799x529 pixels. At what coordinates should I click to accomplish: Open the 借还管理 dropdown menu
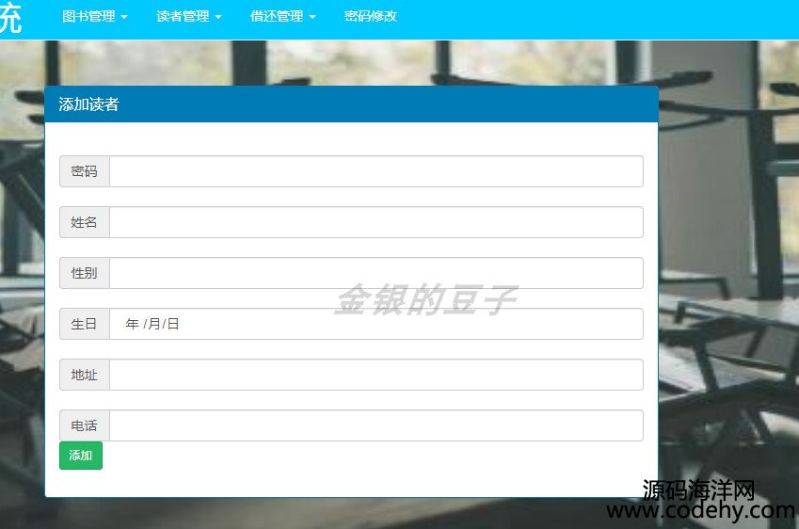click(x=283, y=16)
